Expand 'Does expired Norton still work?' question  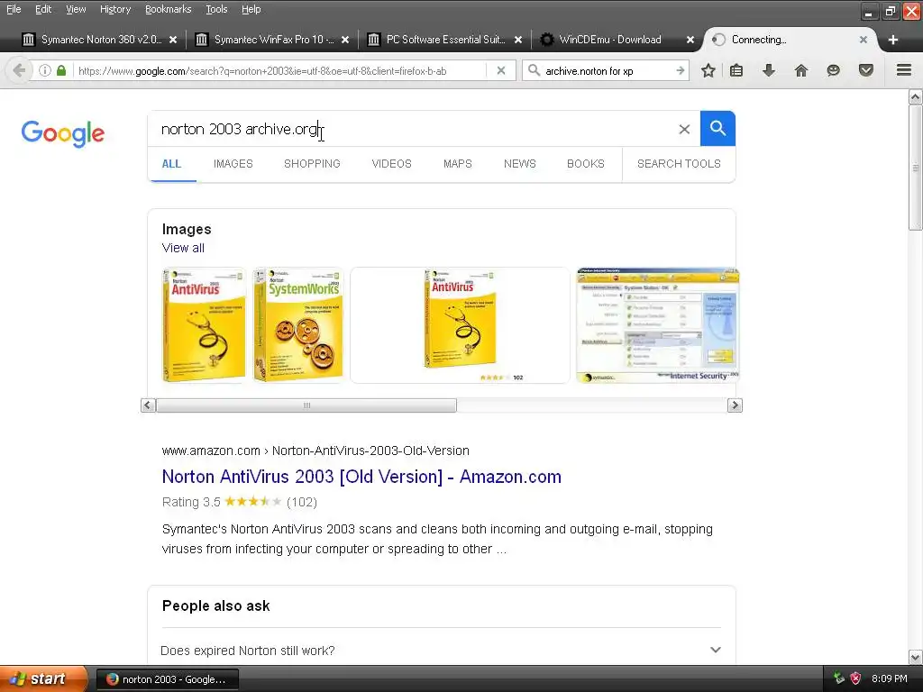[440, 651]
